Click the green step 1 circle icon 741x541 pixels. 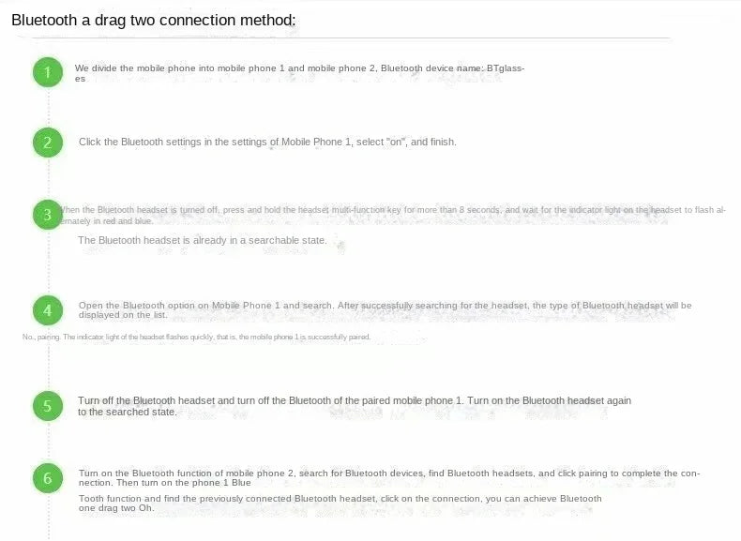47,72
